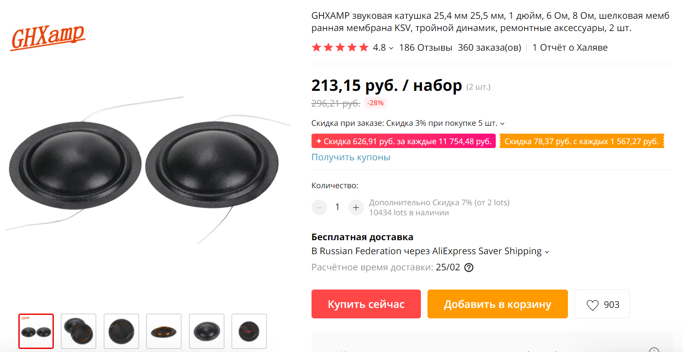The width and height of the screenshot is (683, 352).
Task: Expand the 4.8 rating breakdown chevron
Action: (x=391, y=48)
